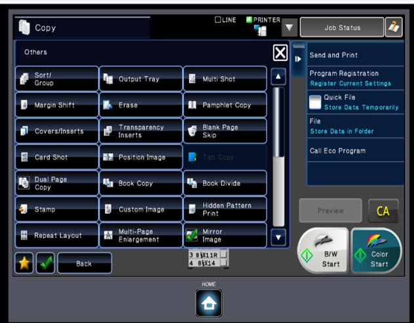Click the scroll down arrow in Others list
This screenshot has width=414, height=323.
pyautogui.click(x=278, y=237)
